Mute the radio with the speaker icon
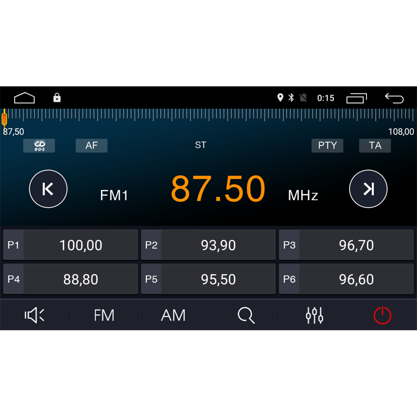This screenshot has height=417, width=417. pyautogui.click(x=34, y=315)
